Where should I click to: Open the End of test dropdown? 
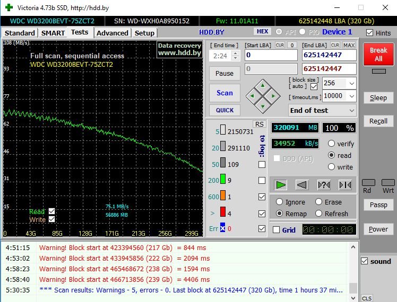[351, 110]
